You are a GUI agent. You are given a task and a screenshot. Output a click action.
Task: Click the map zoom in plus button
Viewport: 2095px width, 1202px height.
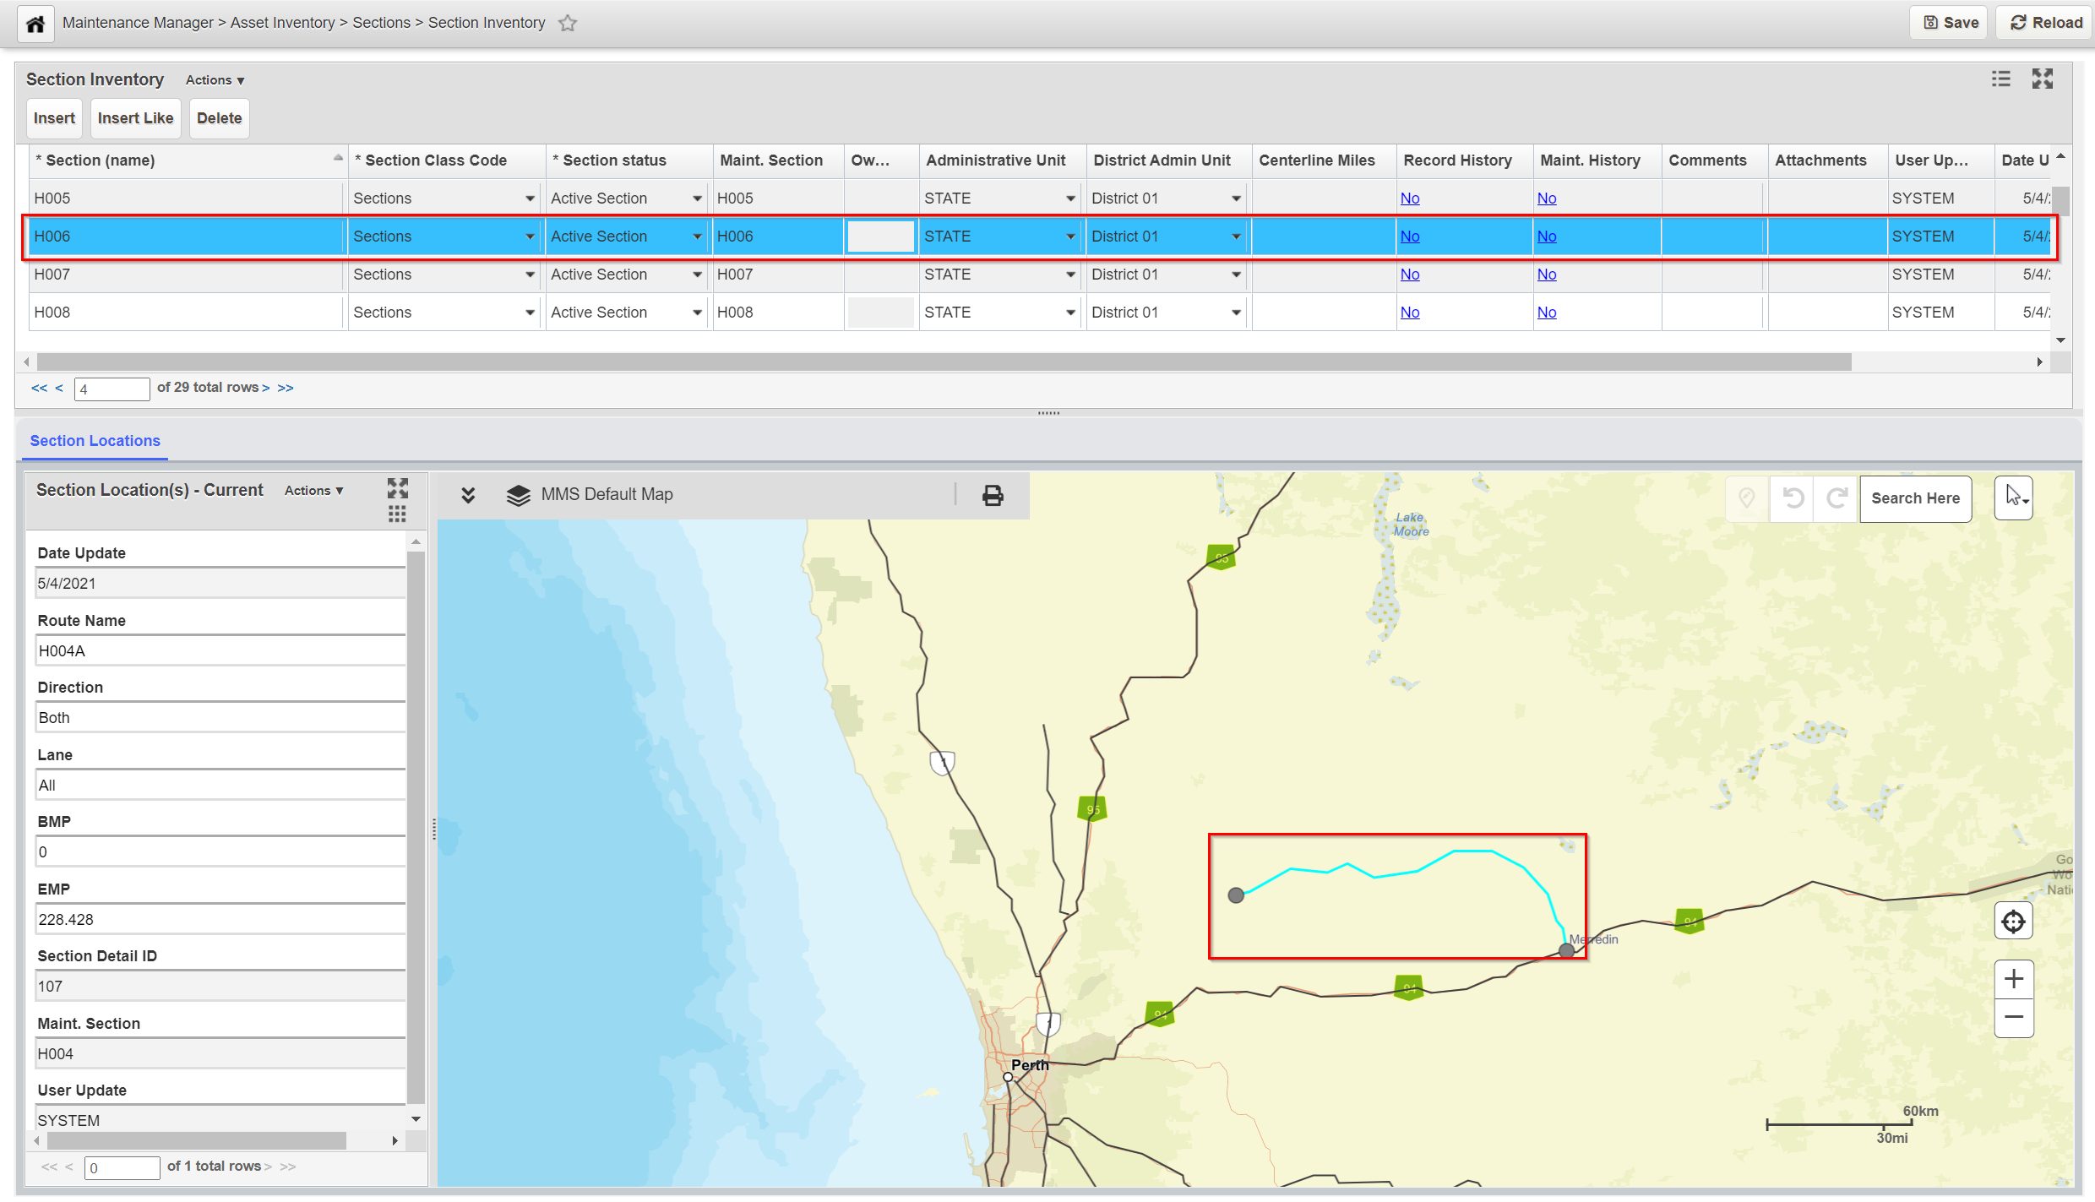[x=2014, y=979]
